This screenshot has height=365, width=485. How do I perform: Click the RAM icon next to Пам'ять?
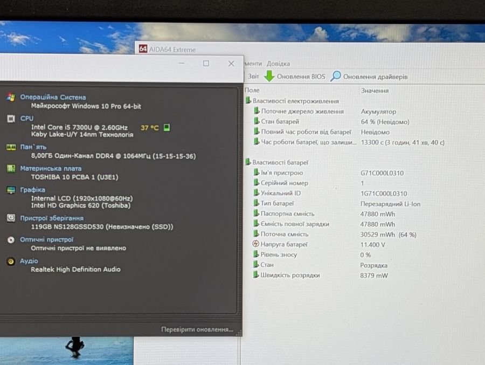(x=11, y=147)
